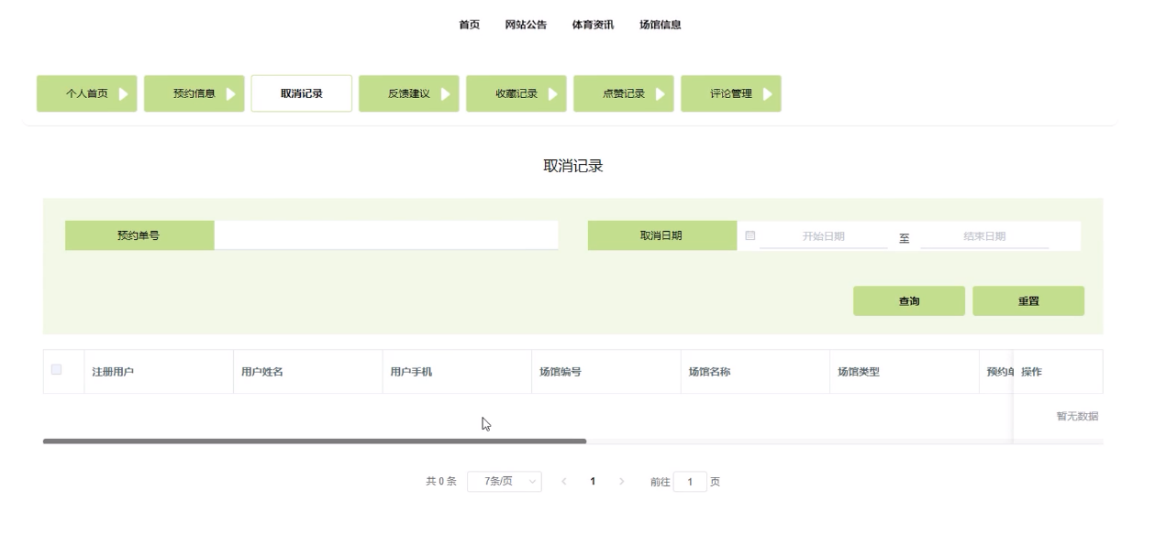
Task: Go to the 体育资讯 navigation item
Action: tap(593, 25)
